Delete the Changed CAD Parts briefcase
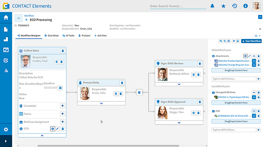263x147 pixels. click(259, 92)
